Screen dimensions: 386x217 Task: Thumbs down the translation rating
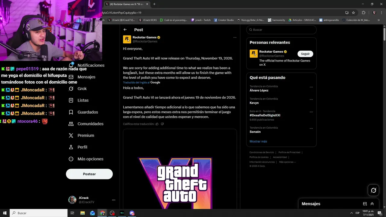point(162,124)
